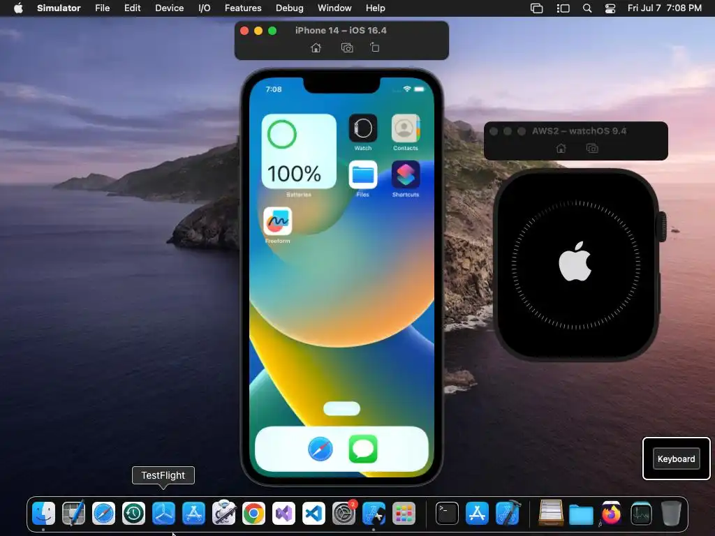The width and height of the screenshot is (715, 536).
Task: Open Xcode from the Dock
Action: pos(508,514)
